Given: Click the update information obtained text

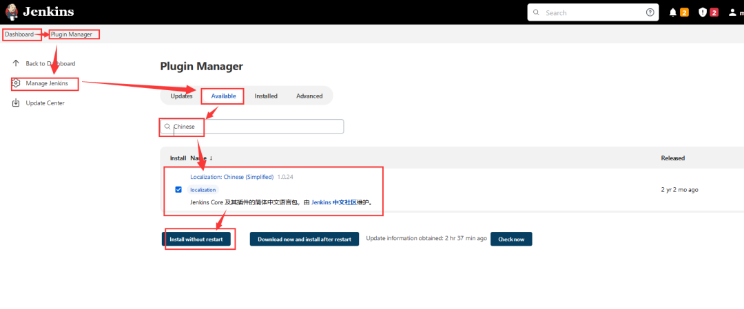Looking at the screenshot, I should (426, 238).
